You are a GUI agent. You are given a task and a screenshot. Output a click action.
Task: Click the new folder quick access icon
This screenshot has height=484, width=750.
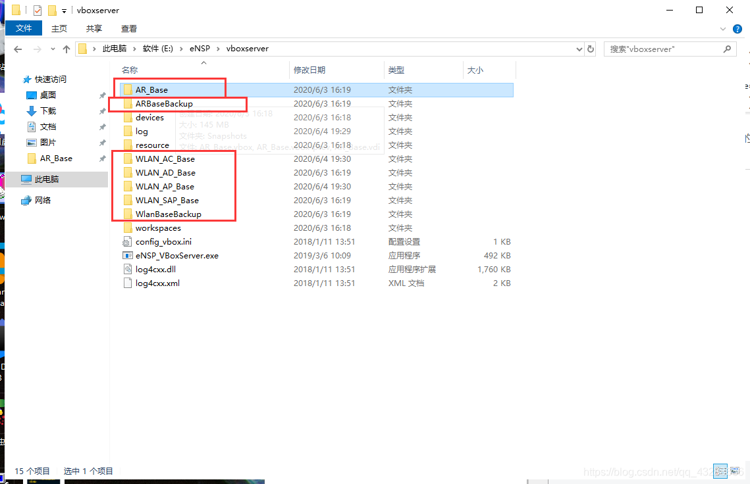click(51, 10)
